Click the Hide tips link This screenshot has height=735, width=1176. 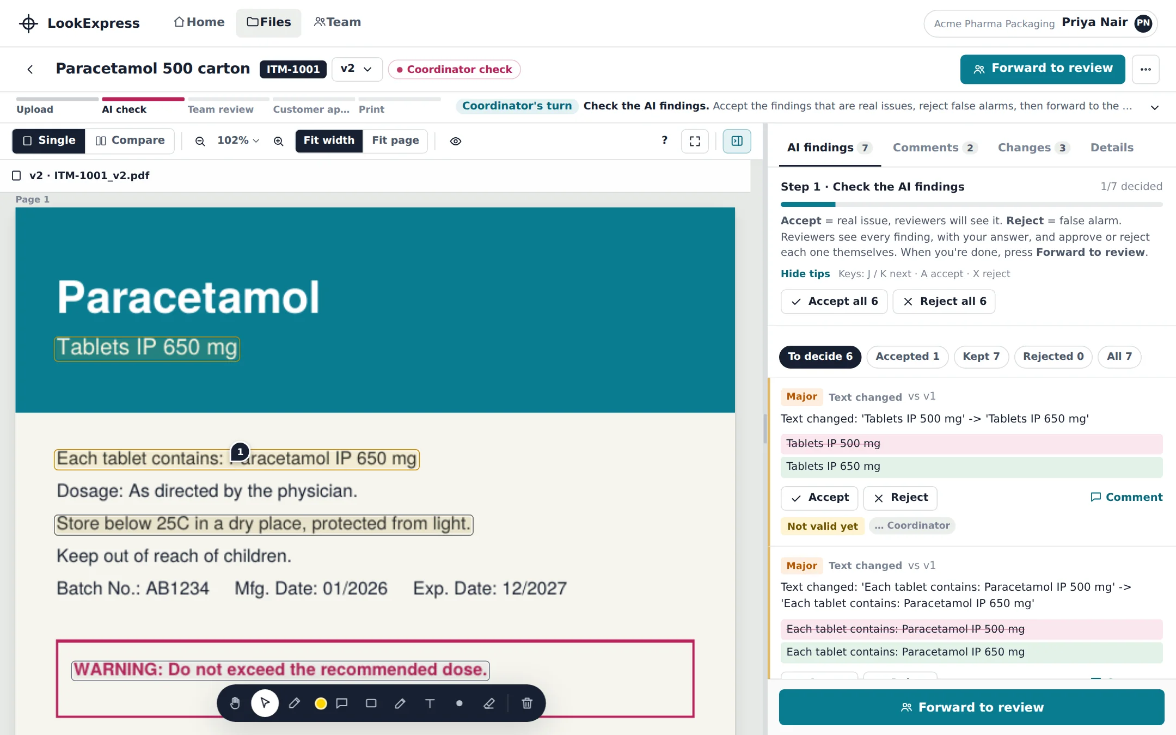tap(805, 274)
